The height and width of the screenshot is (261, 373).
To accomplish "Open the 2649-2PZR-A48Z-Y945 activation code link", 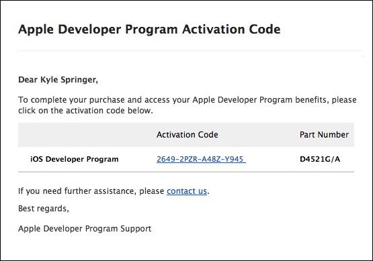I will 201,159.
